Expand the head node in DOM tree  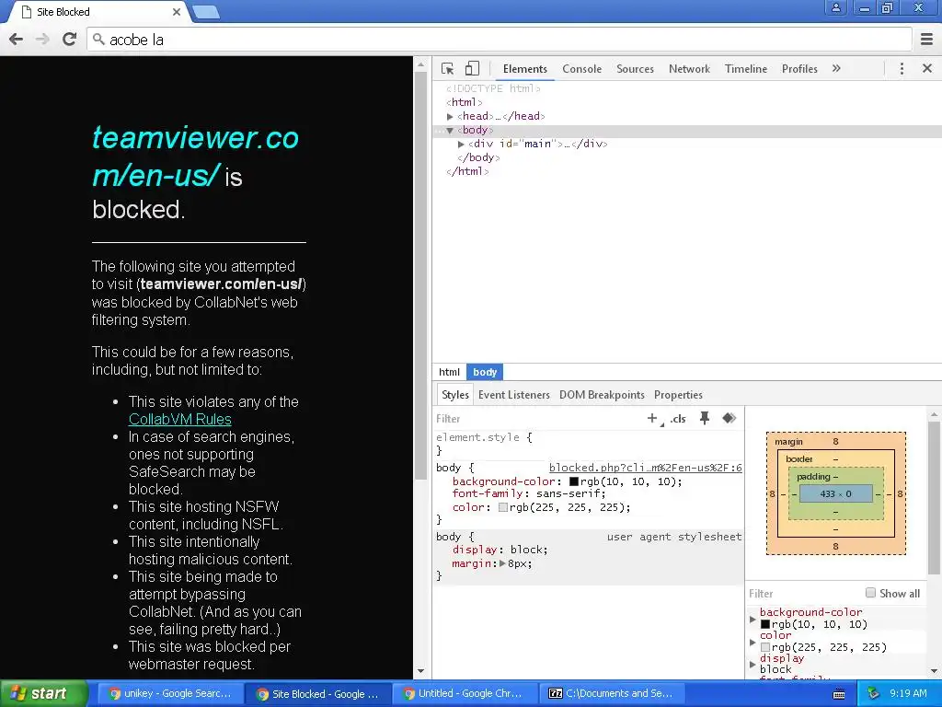pyautogui.click(x=450, y=117)
